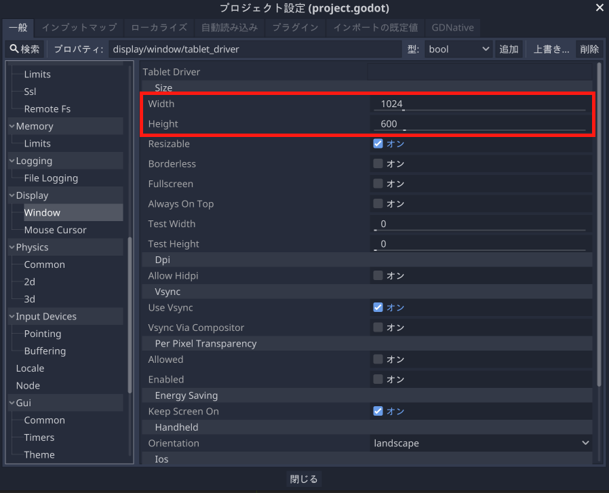
Task: Enable the Fullscreen checkbox
Action: (378, 184)
